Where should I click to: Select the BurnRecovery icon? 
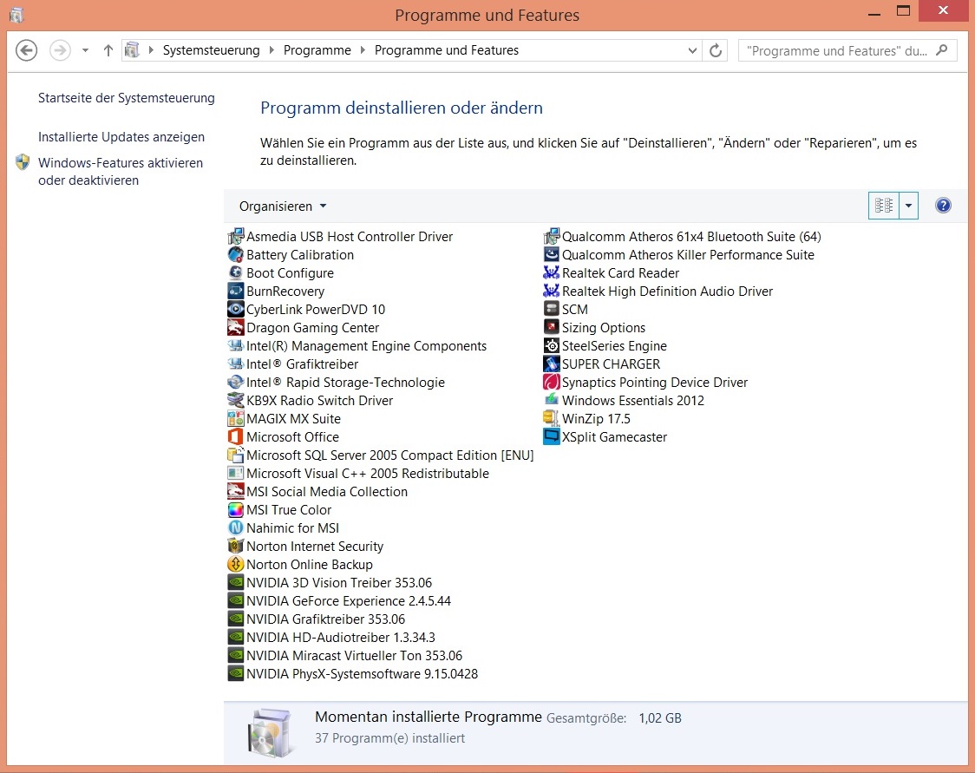pos(236,291)
